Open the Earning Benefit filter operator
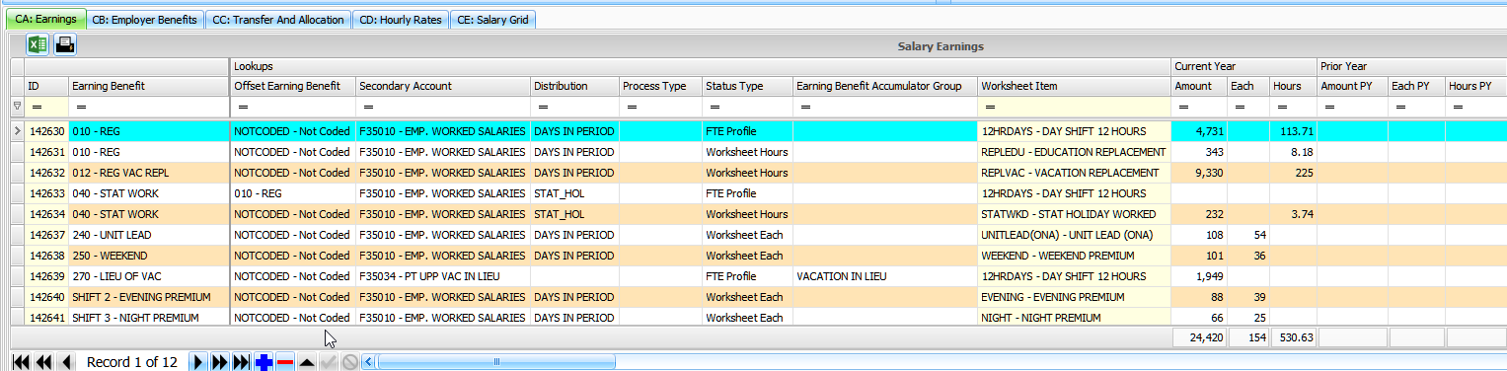Viewport: 1507px width, 371px height. (x=81, y=106)
